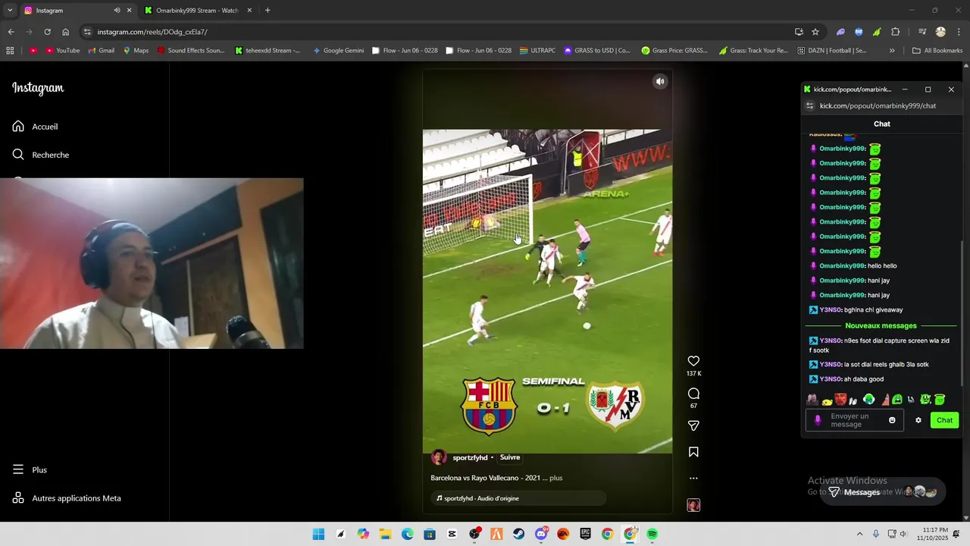Image resolution: width=970 pixels, height=546 pixels.
Task: Open ULTRAPC bookmark
Action: click(x=537, y=51)
